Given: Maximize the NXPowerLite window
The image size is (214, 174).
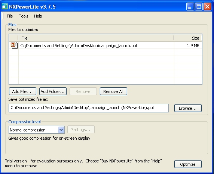Looking at the screenshot, I should coord(199,7).
